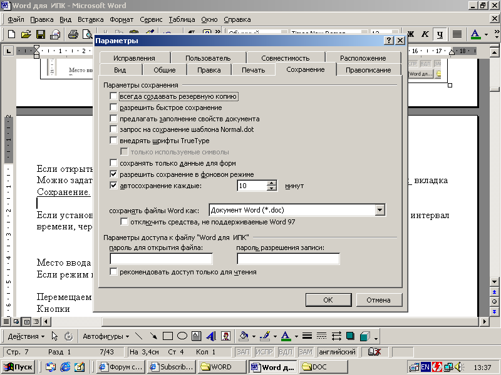The image size is (501, 375).
Task: Click the Пуск start button
Action: point(19,367)
